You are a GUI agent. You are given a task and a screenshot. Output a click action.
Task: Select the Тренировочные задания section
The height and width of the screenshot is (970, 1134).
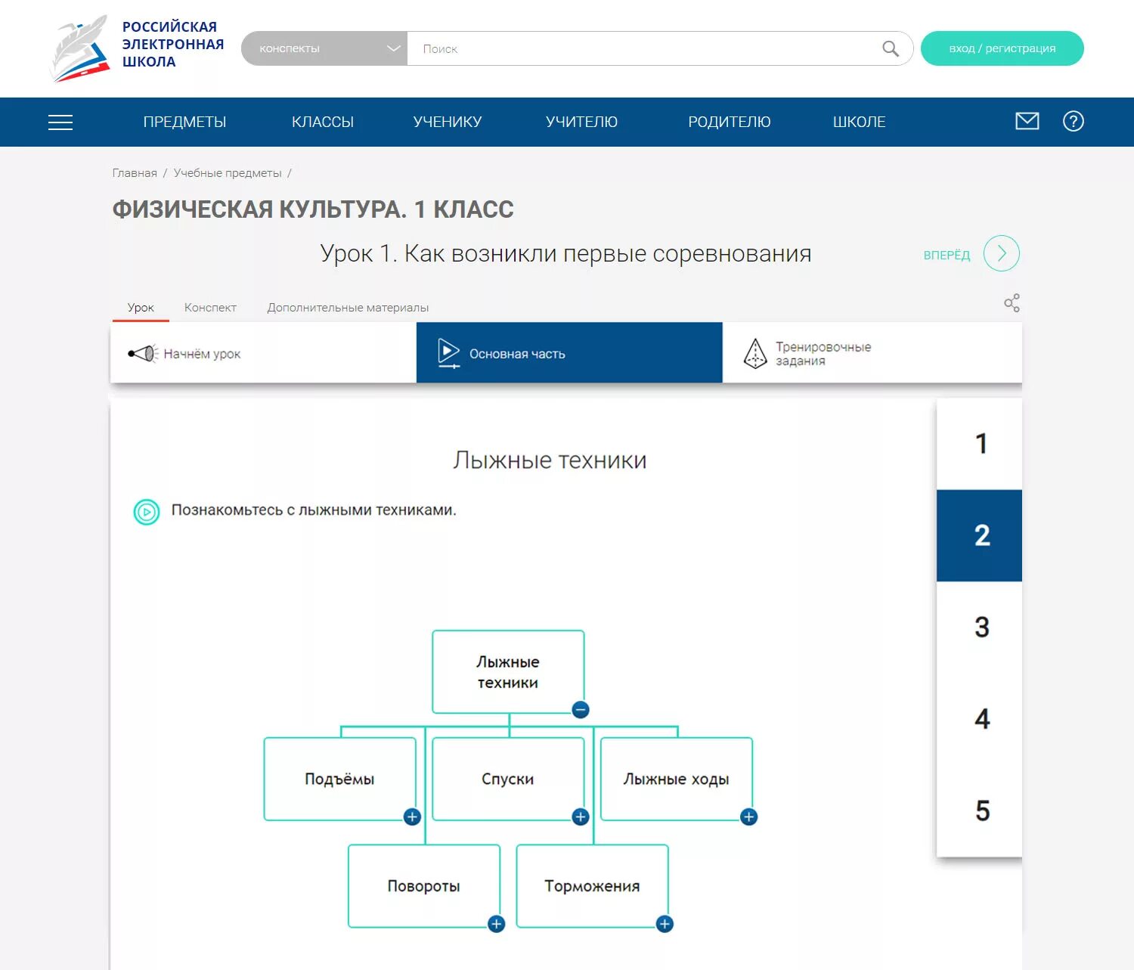tap(872, 353)
